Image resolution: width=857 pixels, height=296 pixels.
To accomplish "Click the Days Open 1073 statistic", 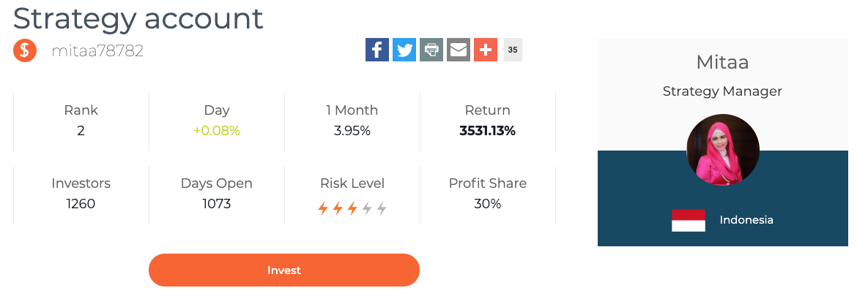I will click(x=216, y=194).
